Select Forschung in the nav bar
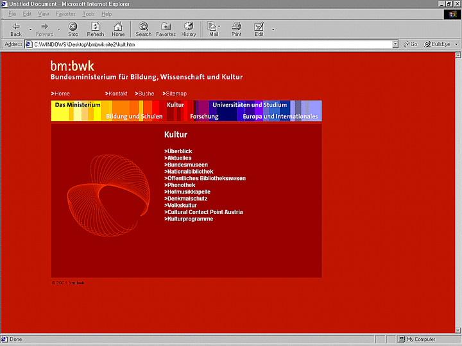 tap(204, 116)
